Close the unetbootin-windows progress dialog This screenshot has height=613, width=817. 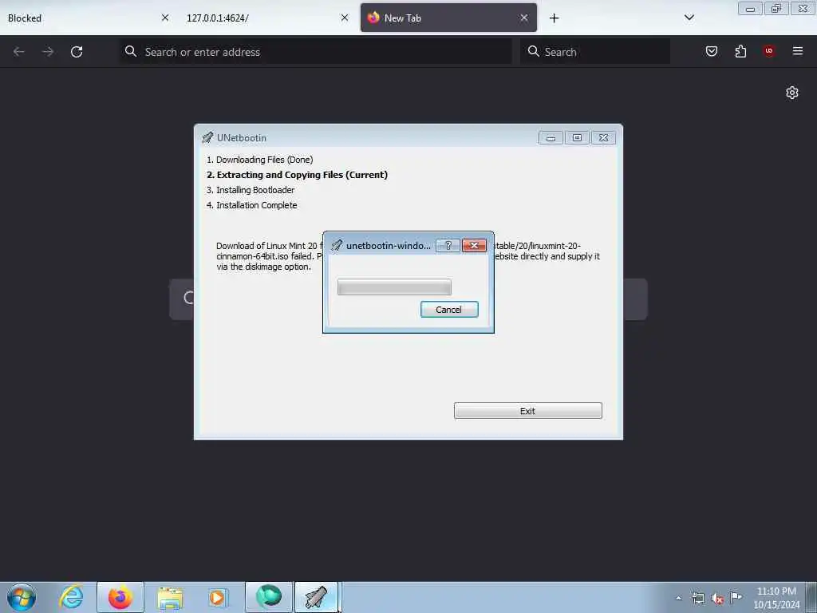pos(474,246)
